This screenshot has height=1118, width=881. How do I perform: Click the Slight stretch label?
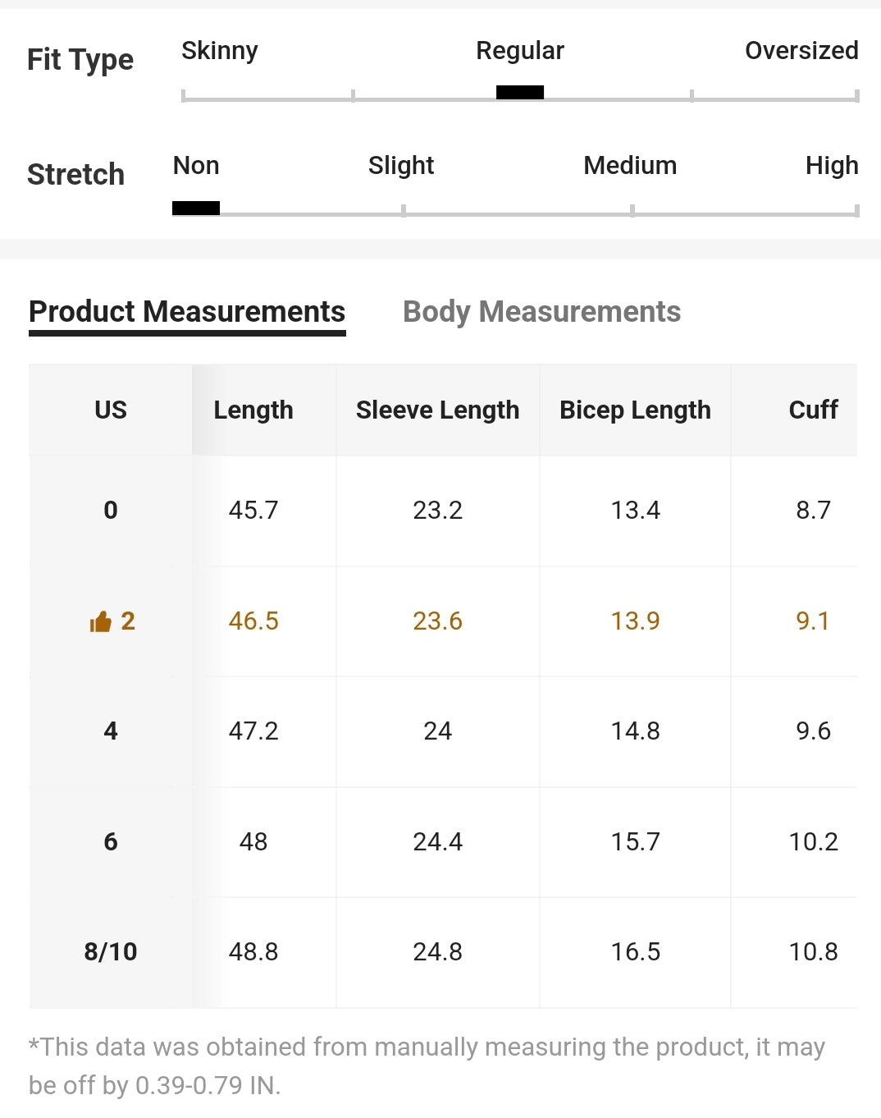click(401, 166)
